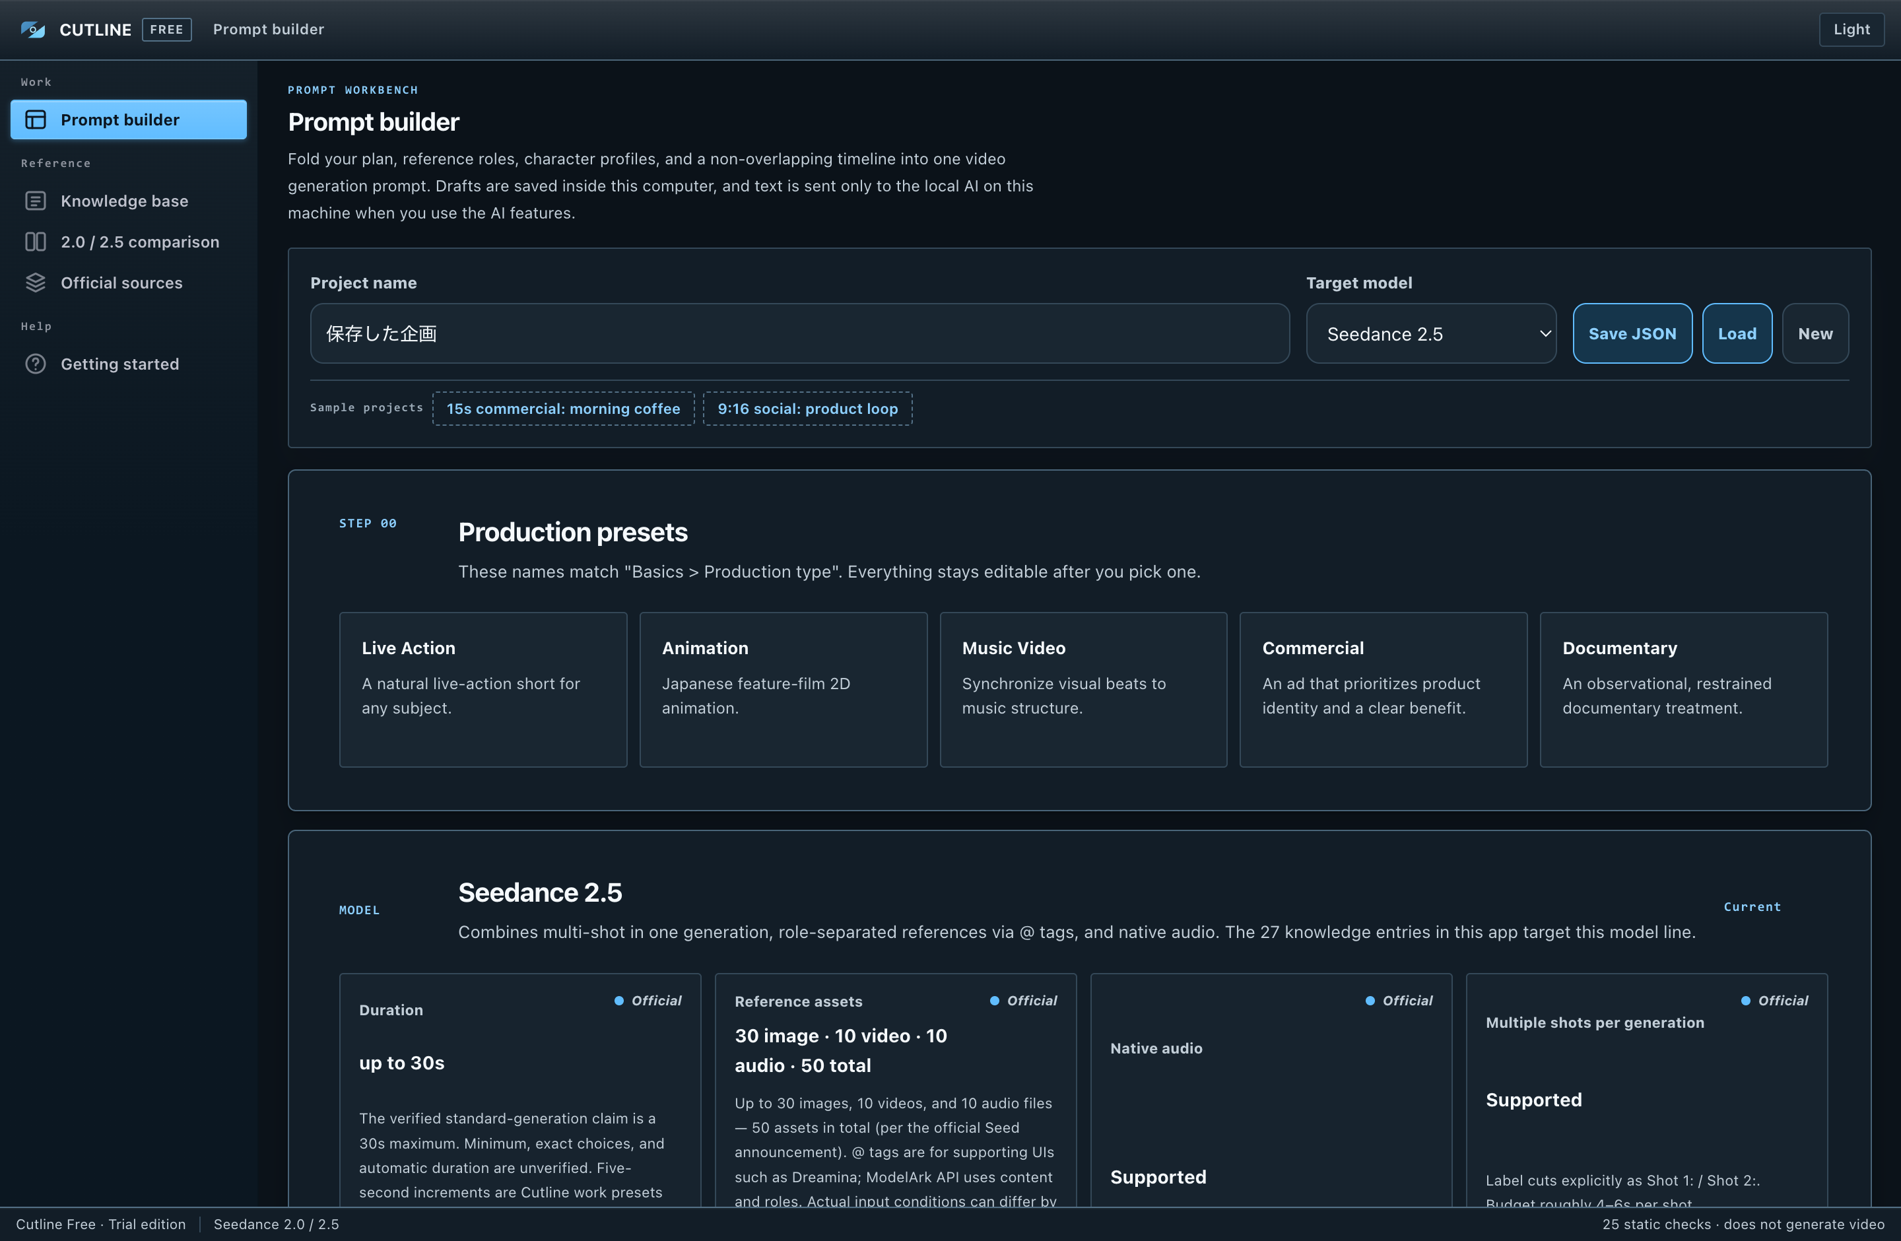Select the Animation preset card
Viewport: 1901px width, 1241px height.
point(784,690)
